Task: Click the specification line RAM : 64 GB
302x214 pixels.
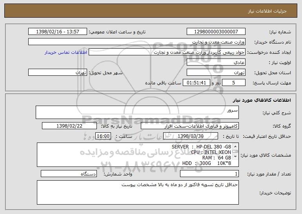Action: tap(216, 158)
